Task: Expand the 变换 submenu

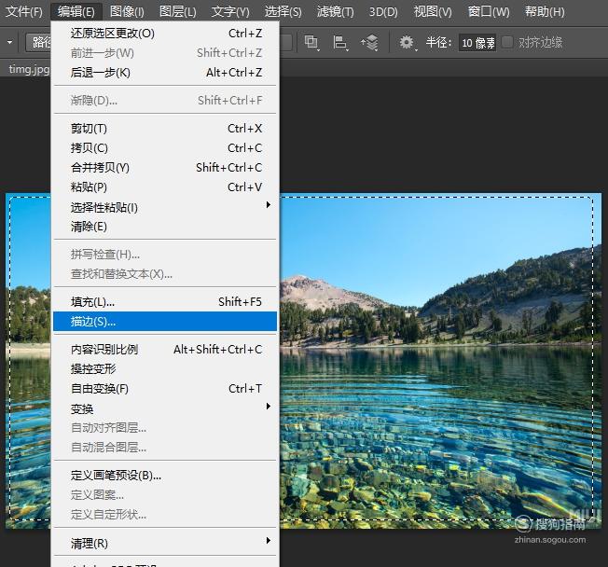Action: [x=165, y=408]
